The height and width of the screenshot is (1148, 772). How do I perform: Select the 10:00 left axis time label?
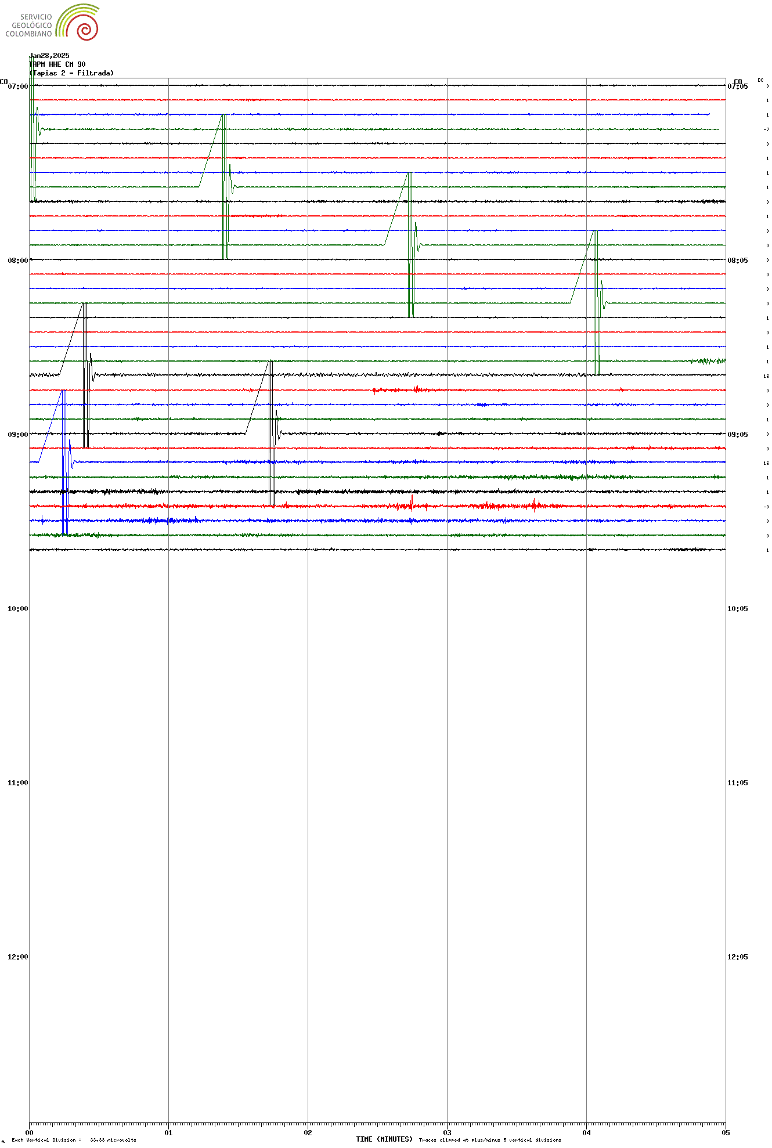coord(18,609)
